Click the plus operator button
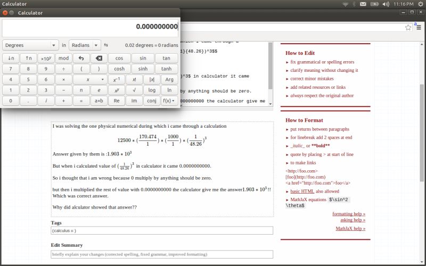Image resolution: width=426 pixels, height=266 pixels. (x=63, y=101)
